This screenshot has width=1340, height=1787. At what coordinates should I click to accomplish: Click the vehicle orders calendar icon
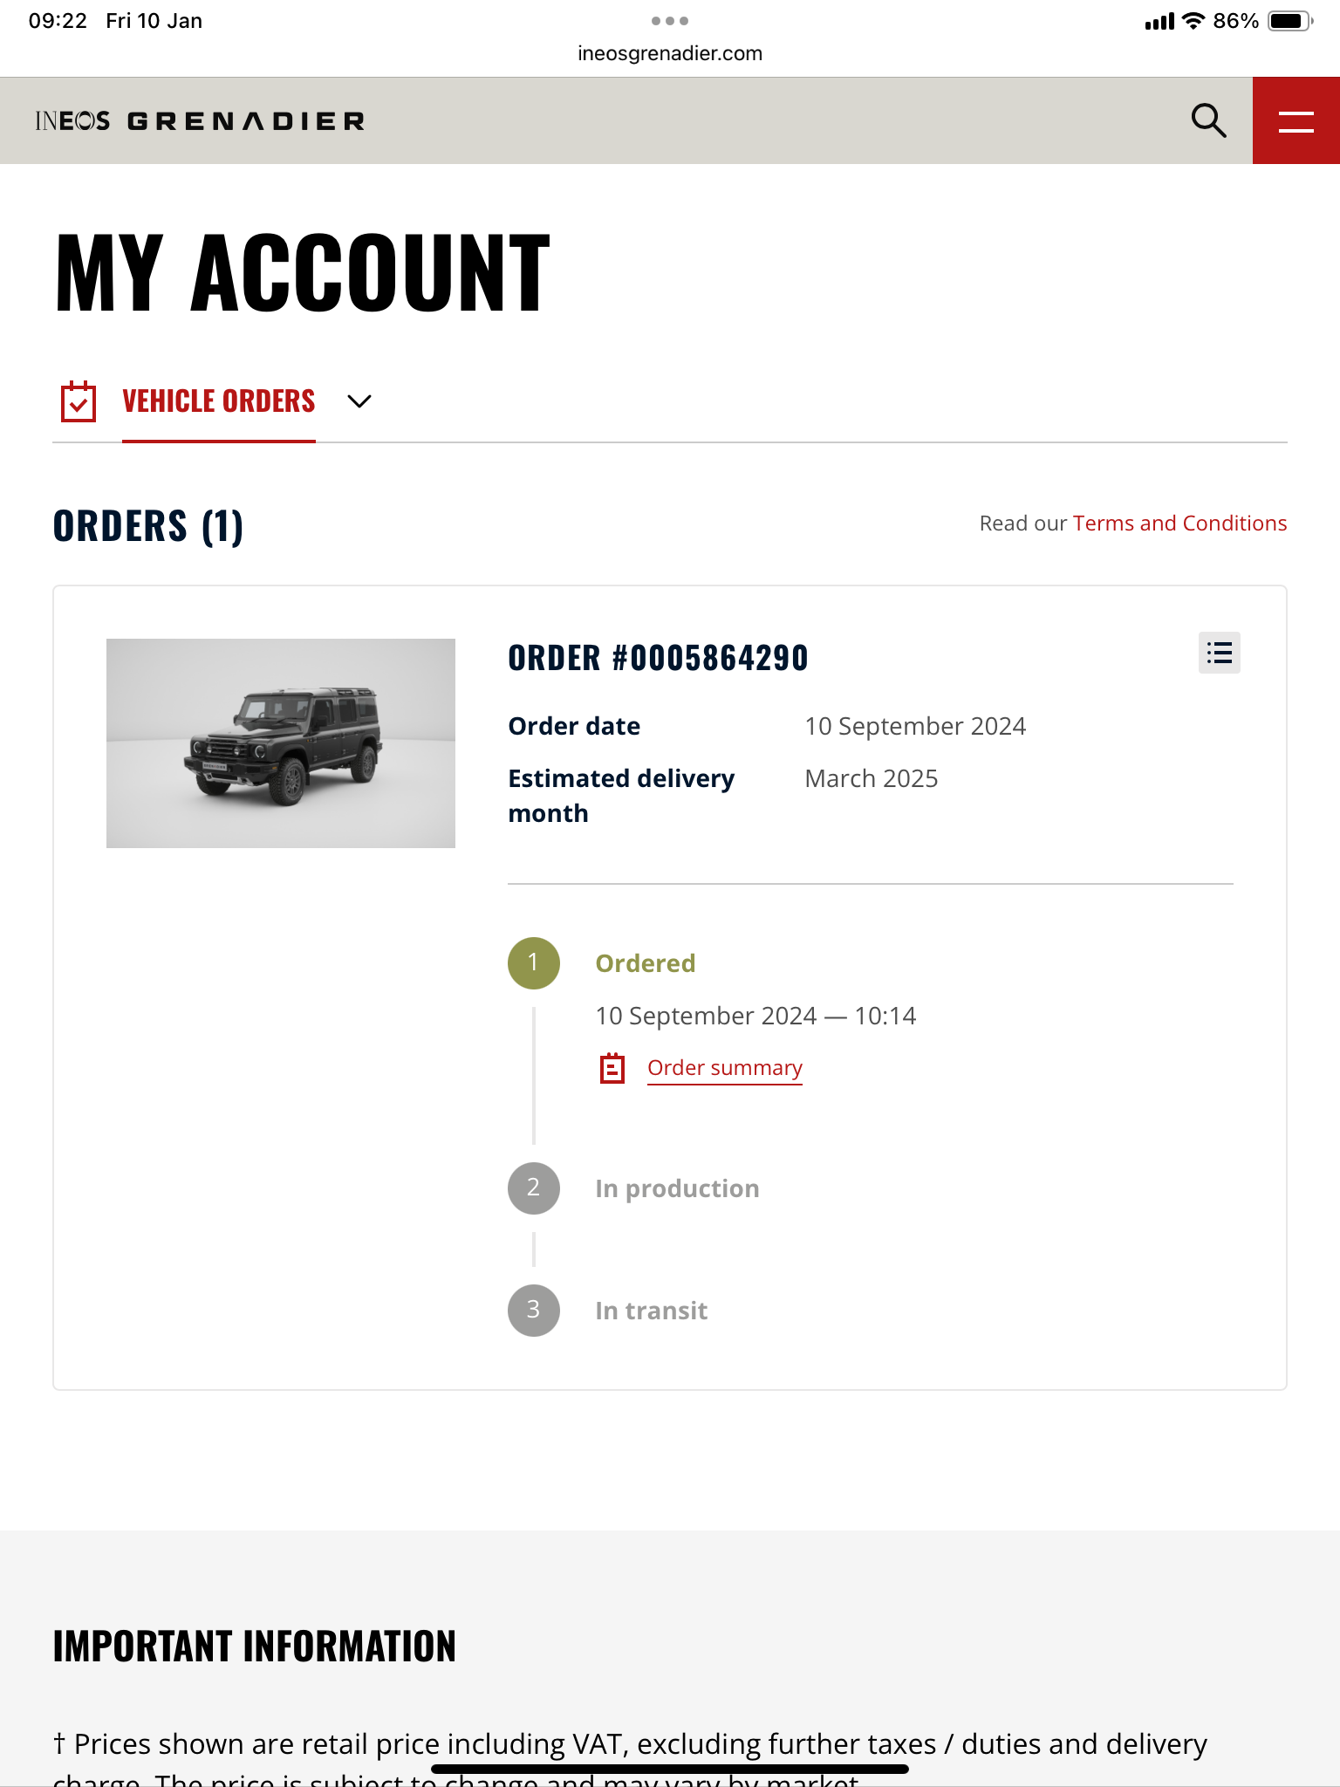[79, 401]
